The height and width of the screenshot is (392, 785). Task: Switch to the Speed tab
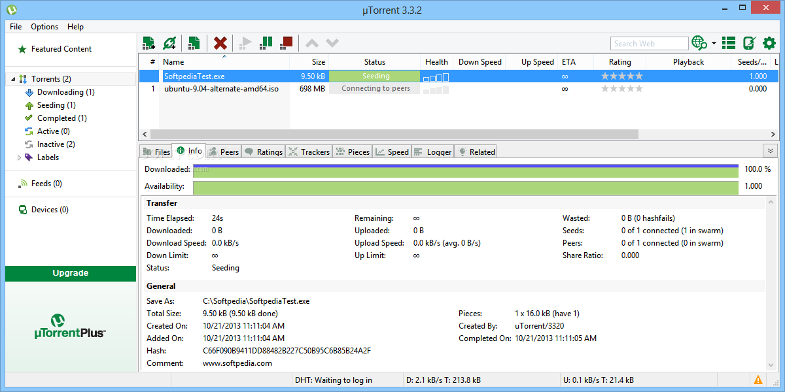[392, 152]
